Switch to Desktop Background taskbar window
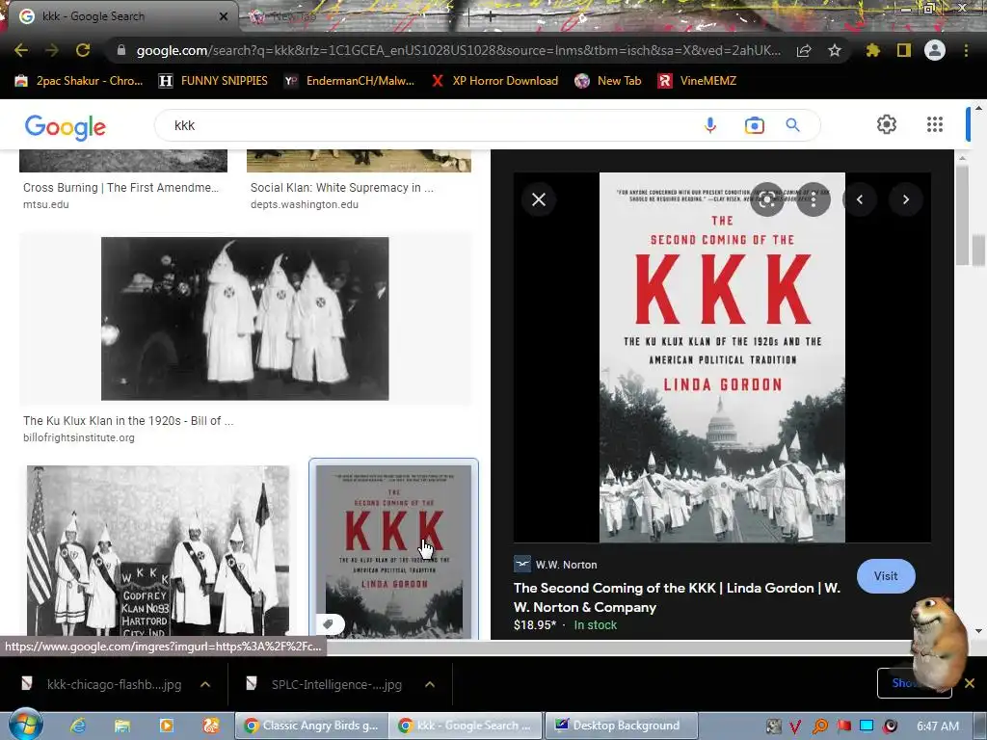The width and height of the screenshot is (987, 740). (622, 726)
